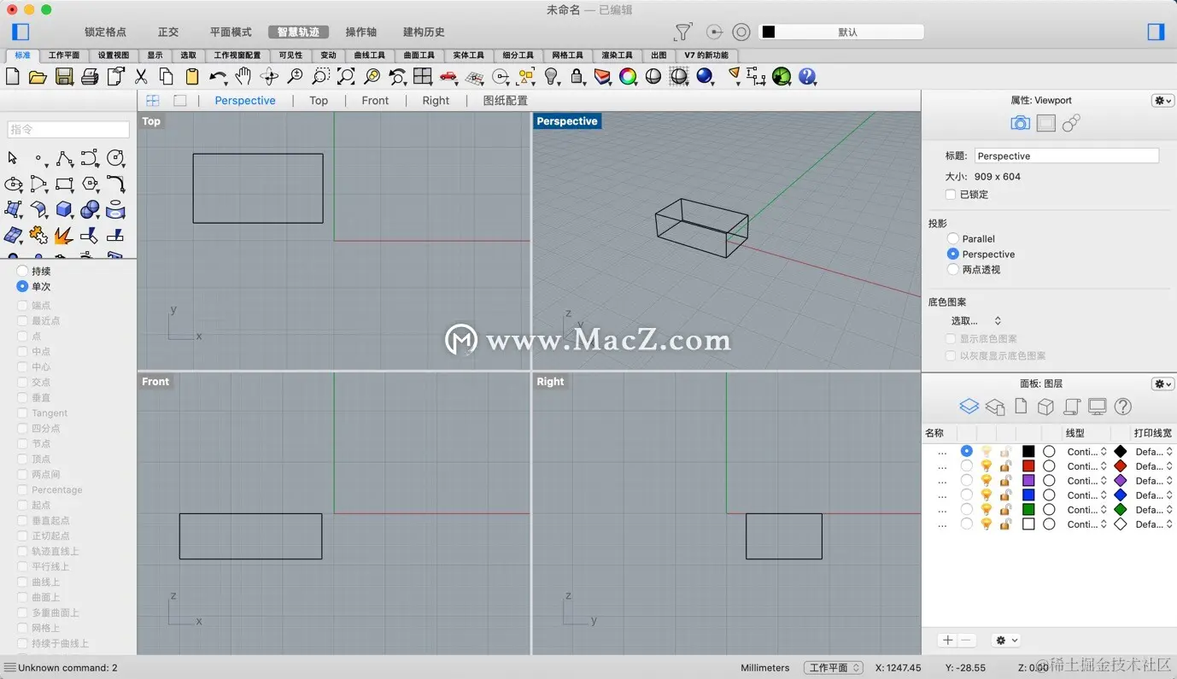Open the Help question icon in layers panel

pyautogui.click(x=1123, y=407)
